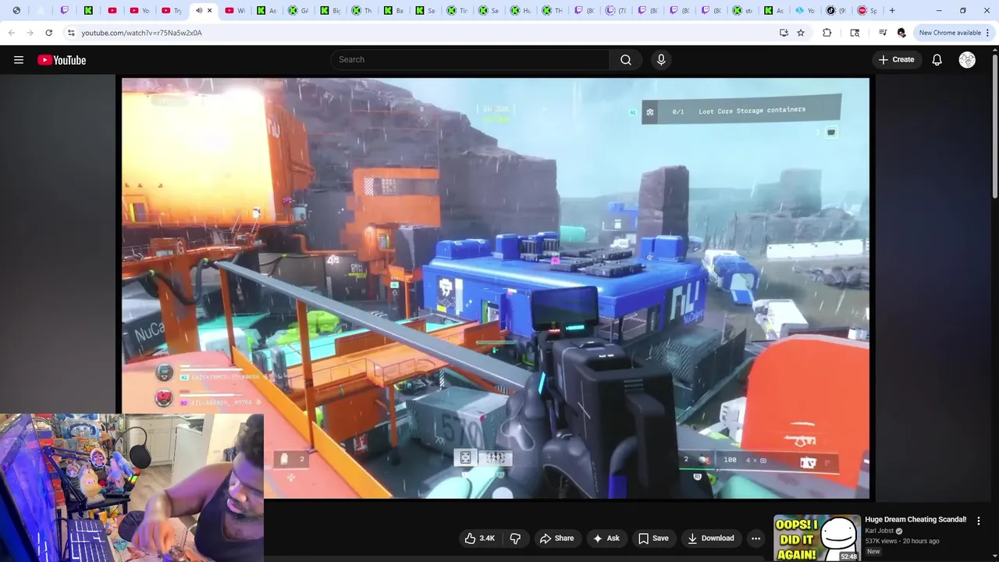The image size is (999, 562).
Task: Go to the YouTube home logo
Action: coord(62,60)
